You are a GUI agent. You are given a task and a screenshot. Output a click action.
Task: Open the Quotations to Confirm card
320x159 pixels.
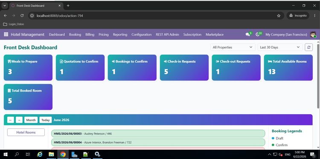tap(80, 67)
